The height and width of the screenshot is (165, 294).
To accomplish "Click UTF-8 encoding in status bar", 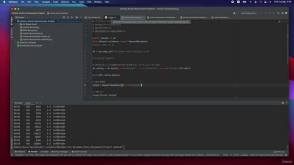I will (236, 155).
